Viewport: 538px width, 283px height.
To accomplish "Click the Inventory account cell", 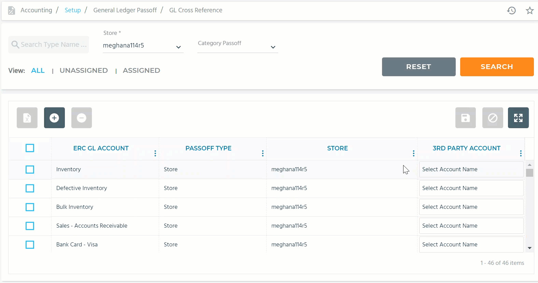I will point(105,170).
